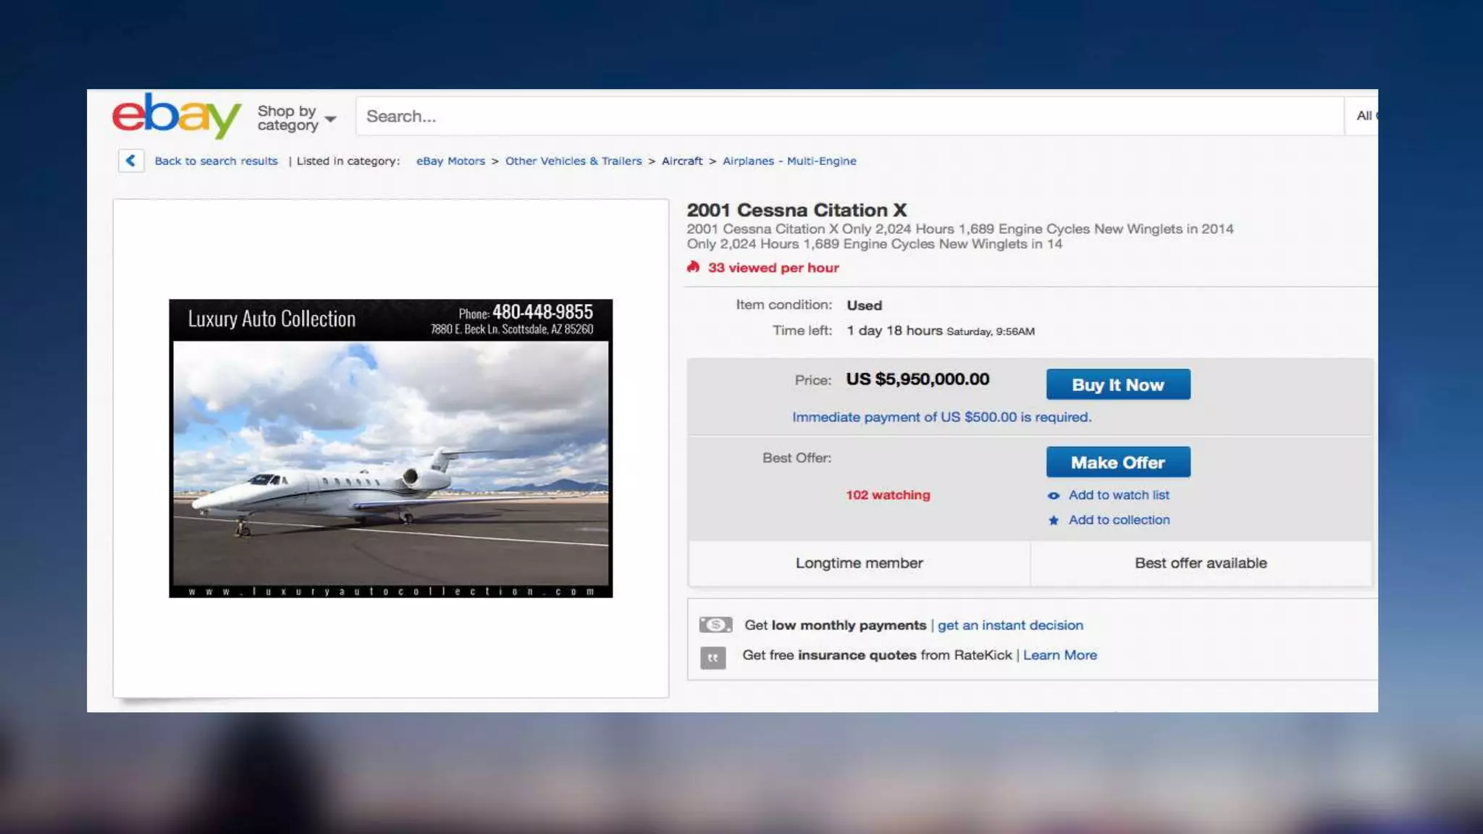
Task: Click the star icon beside Add to collection
Action: [x=1054, y=520]
